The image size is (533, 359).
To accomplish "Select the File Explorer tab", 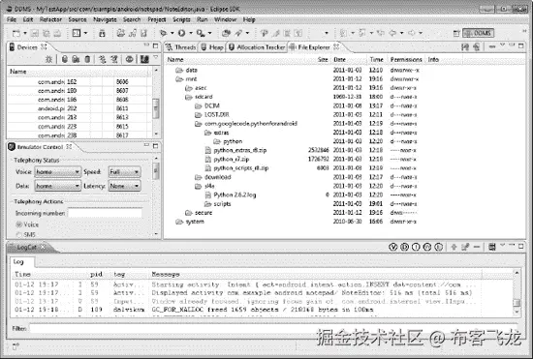I will tap(314, 47).
